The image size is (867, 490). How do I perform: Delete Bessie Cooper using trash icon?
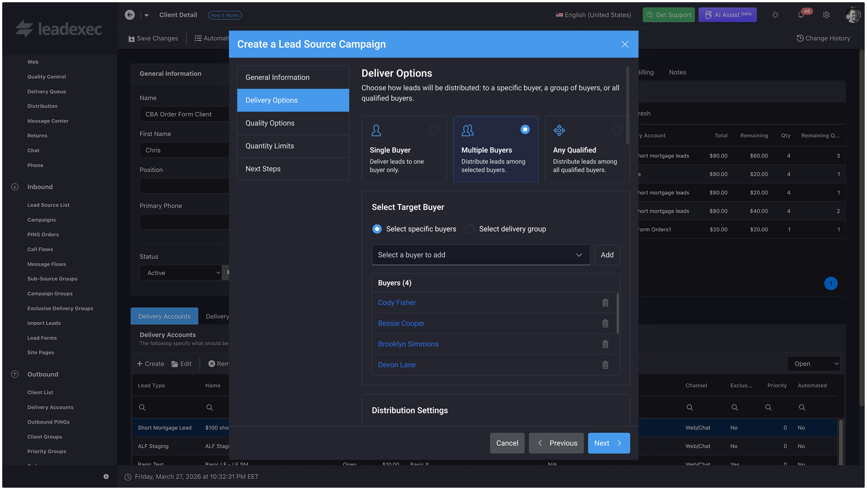(x=605, y=323)
